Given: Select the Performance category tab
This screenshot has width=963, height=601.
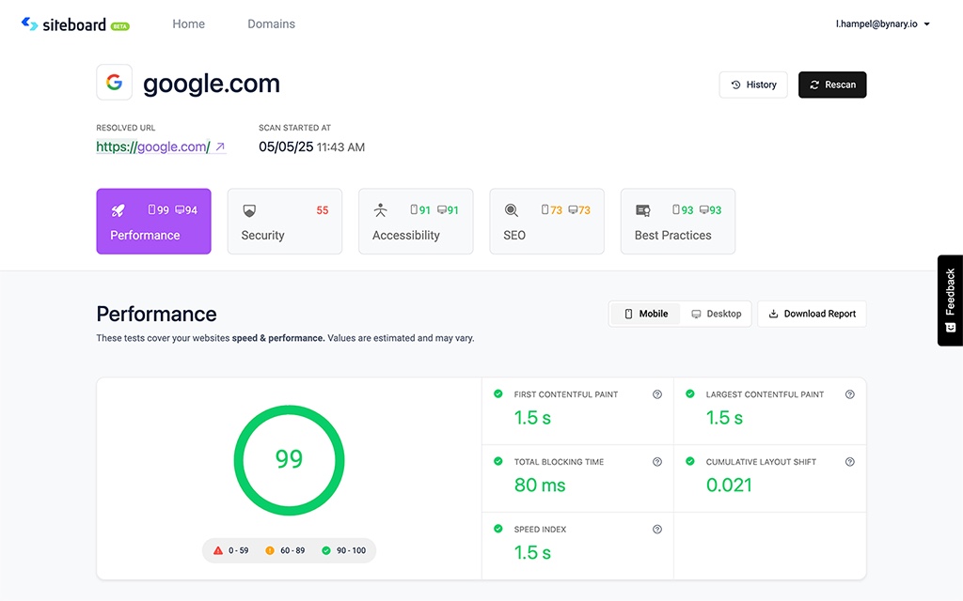Looking at the screenshot, I should tap(153, 222).
